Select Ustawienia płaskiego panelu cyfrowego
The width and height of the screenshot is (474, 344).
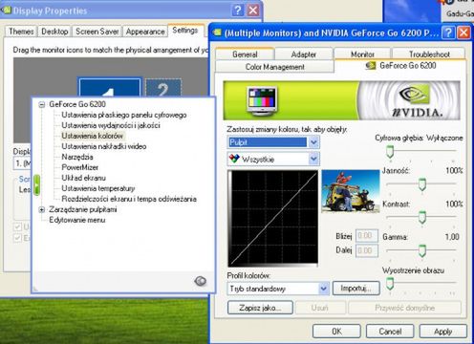click(x=124, y=115)
